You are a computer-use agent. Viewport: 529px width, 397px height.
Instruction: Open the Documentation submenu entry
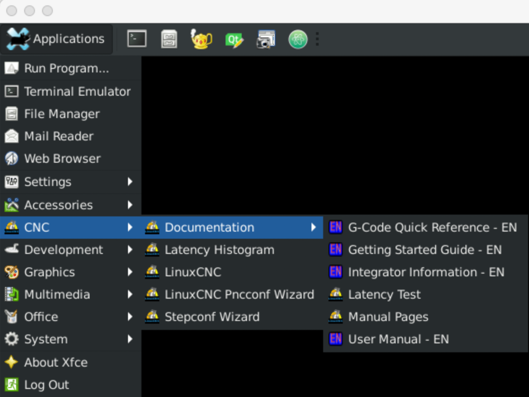[x=232, y=228]
